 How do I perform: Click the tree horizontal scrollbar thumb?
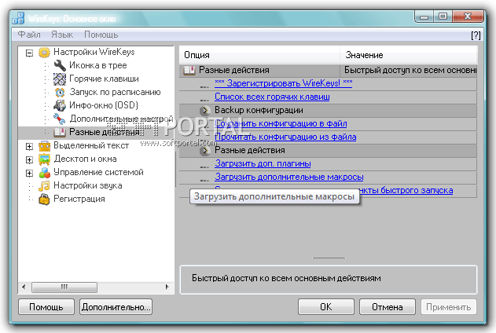tap(64, 287)
